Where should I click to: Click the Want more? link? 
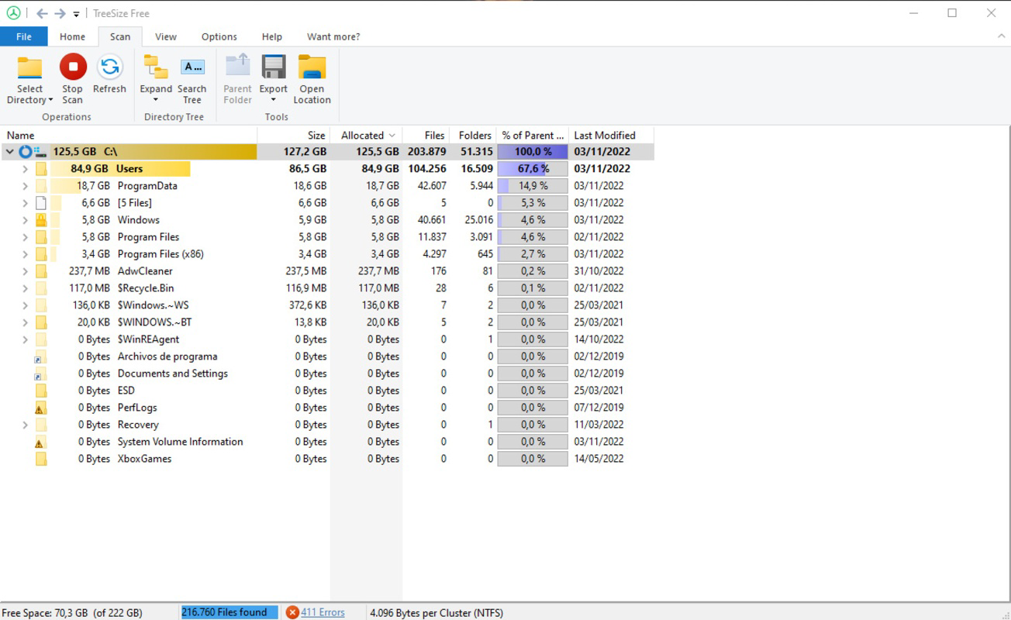point(333,36)
